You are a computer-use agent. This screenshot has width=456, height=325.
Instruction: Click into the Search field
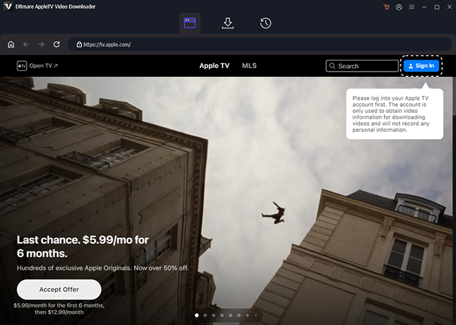362,66
